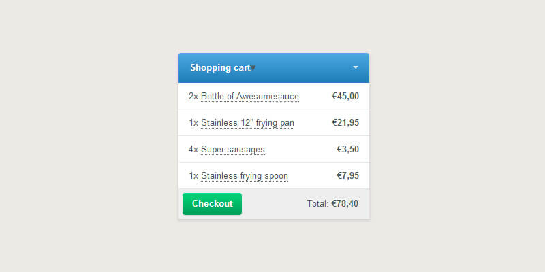Image resolution: width=545 pixels, height=272 pixels.
Task: Click the 4x quantity for Super sausages
Action: pyautogui.click(x=193, y=150)
